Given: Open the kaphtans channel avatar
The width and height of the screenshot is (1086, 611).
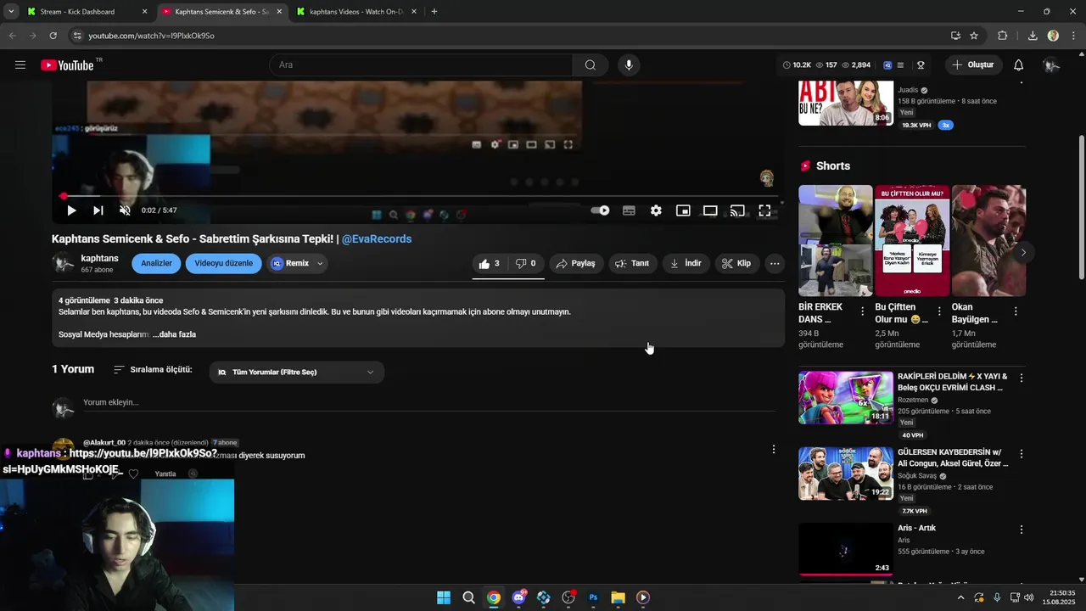Looking at the screenshot, I should pyautogui.click(x=64, y=264).
